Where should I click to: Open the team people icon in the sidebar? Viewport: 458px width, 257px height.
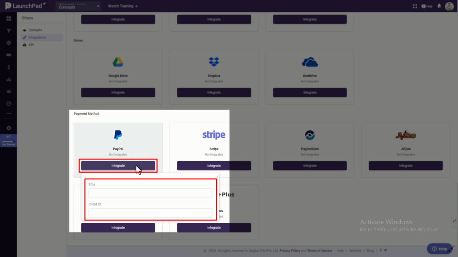pos(9,91)
